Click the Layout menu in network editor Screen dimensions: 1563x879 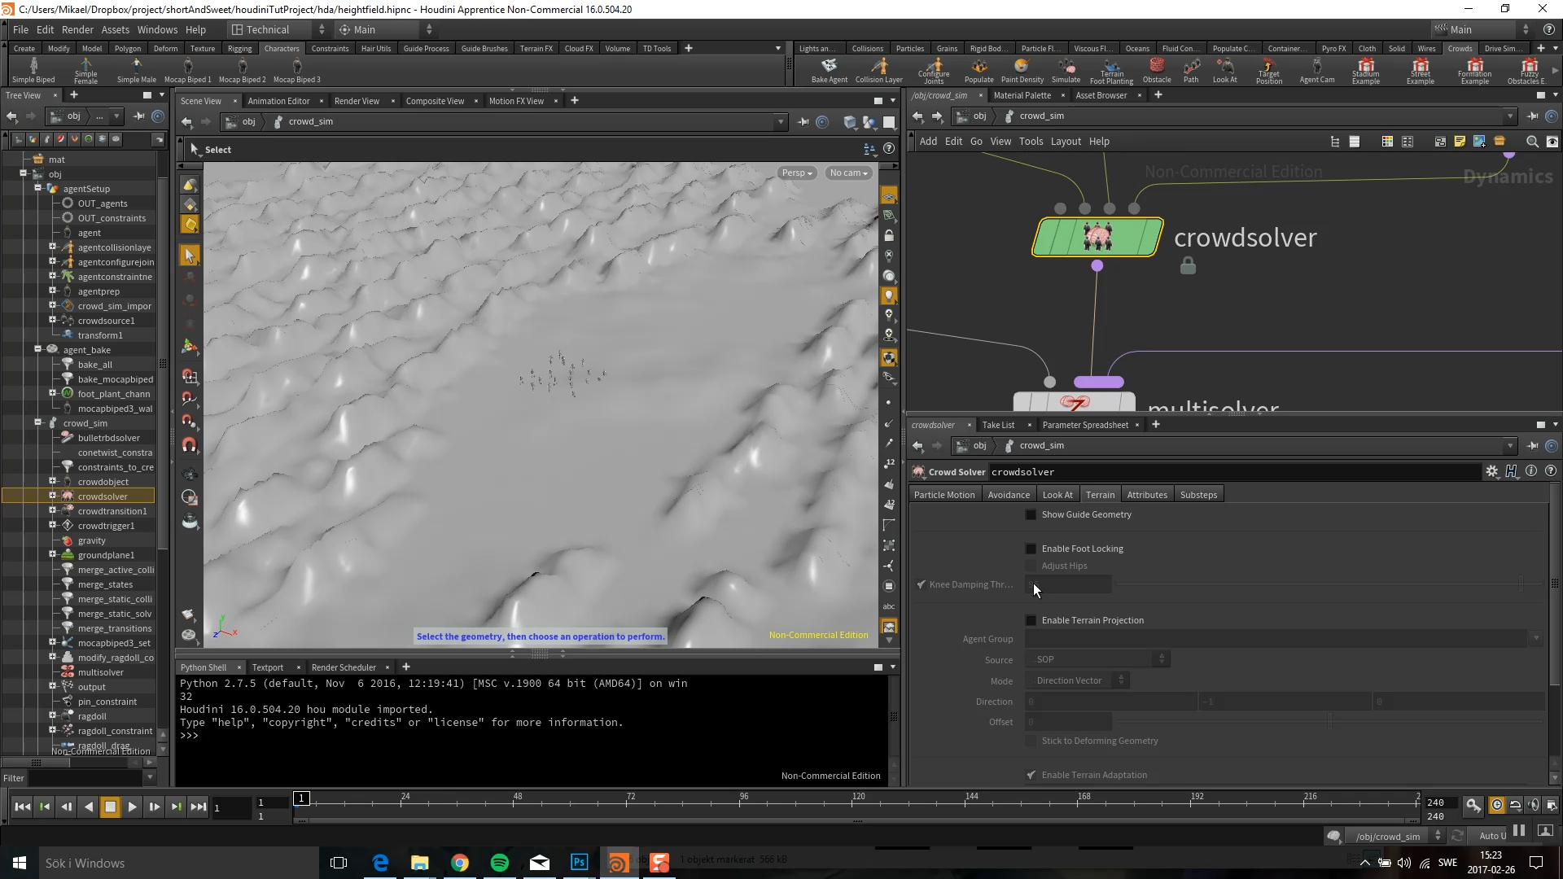[1065, 142]
